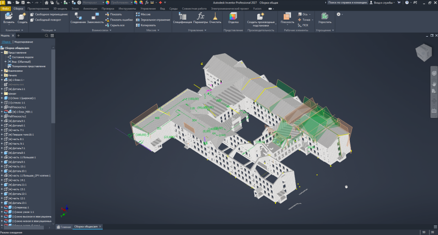Switch to Моделирование browser tab

24,42
